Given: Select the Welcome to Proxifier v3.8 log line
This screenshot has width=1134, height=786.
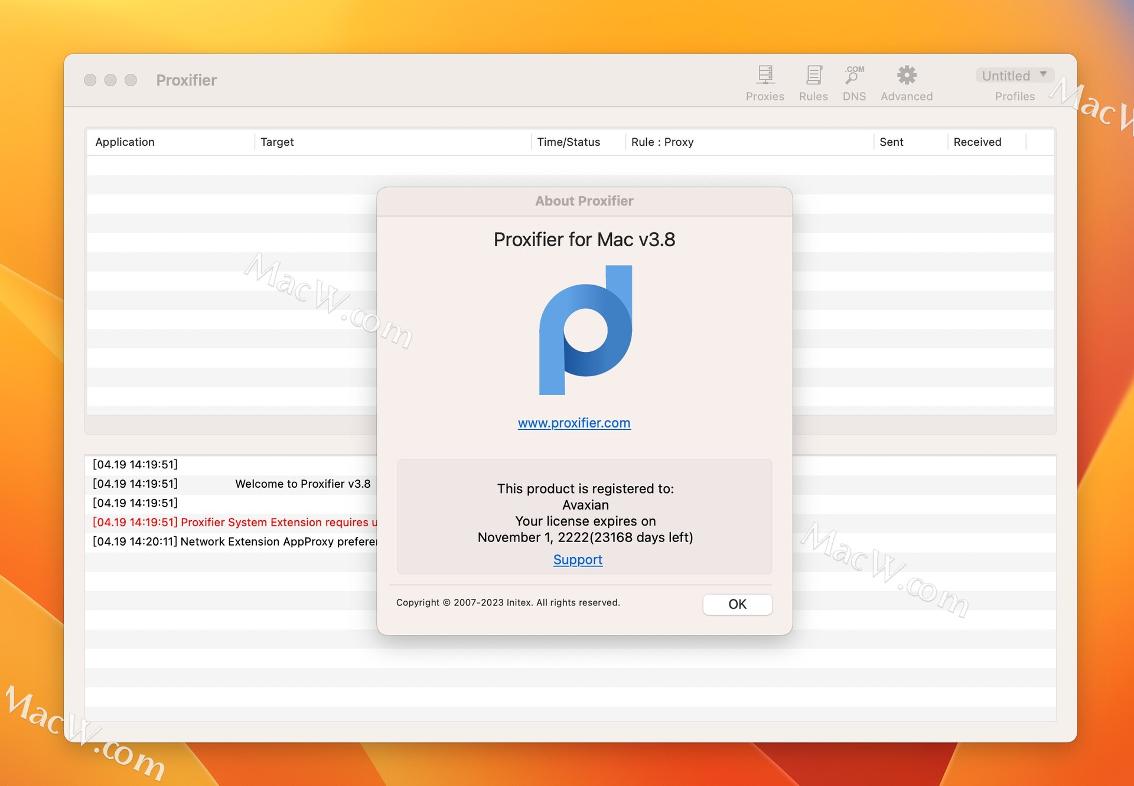Looking at the screenshot, I should click(x=302, y=484).
